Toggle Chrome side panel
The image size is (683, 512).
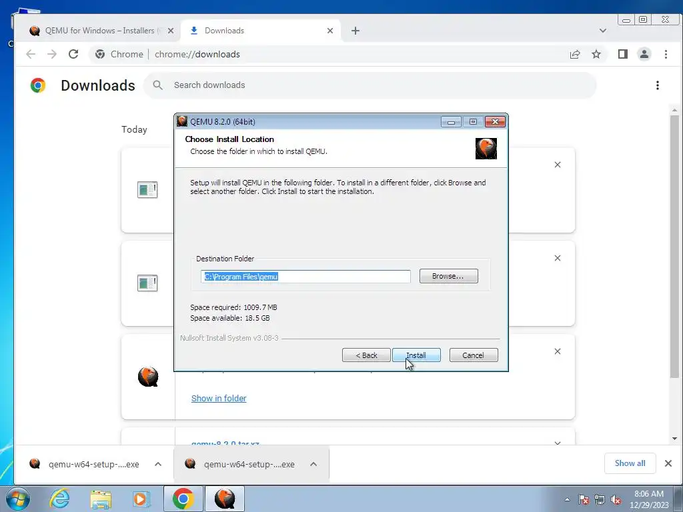coord(623,54)
